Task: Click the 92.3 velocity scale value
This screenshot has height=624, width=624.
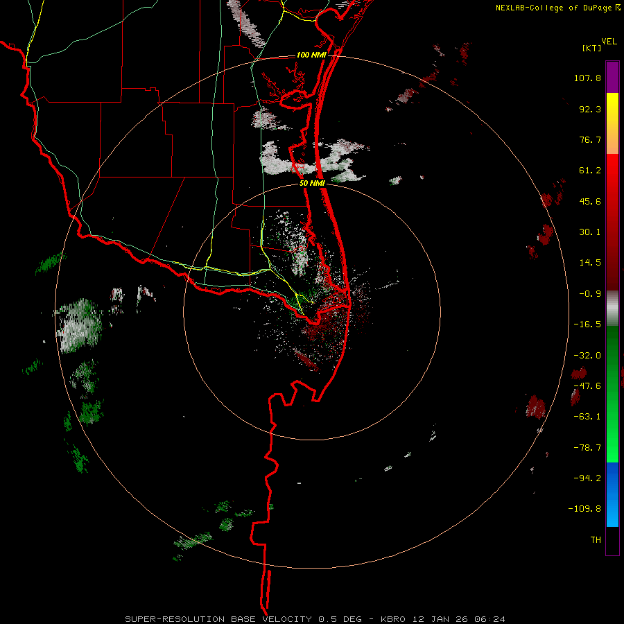Action: [x=590, y=109]
